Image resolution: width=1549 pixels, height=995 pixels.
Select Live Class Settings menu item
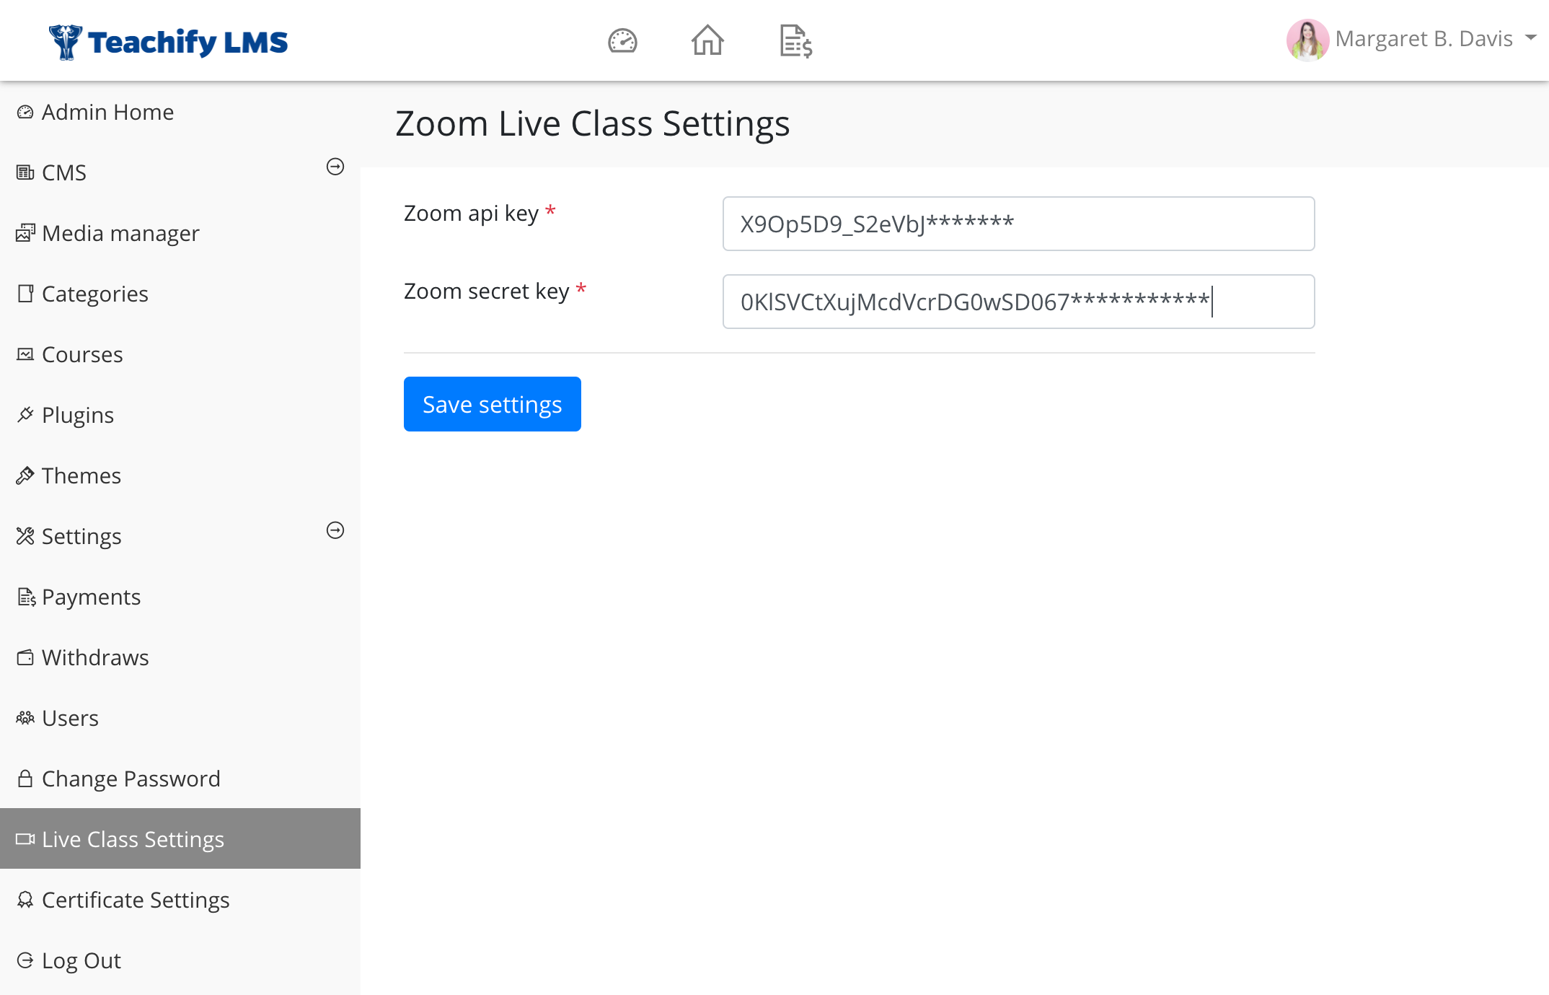(180, 838)
